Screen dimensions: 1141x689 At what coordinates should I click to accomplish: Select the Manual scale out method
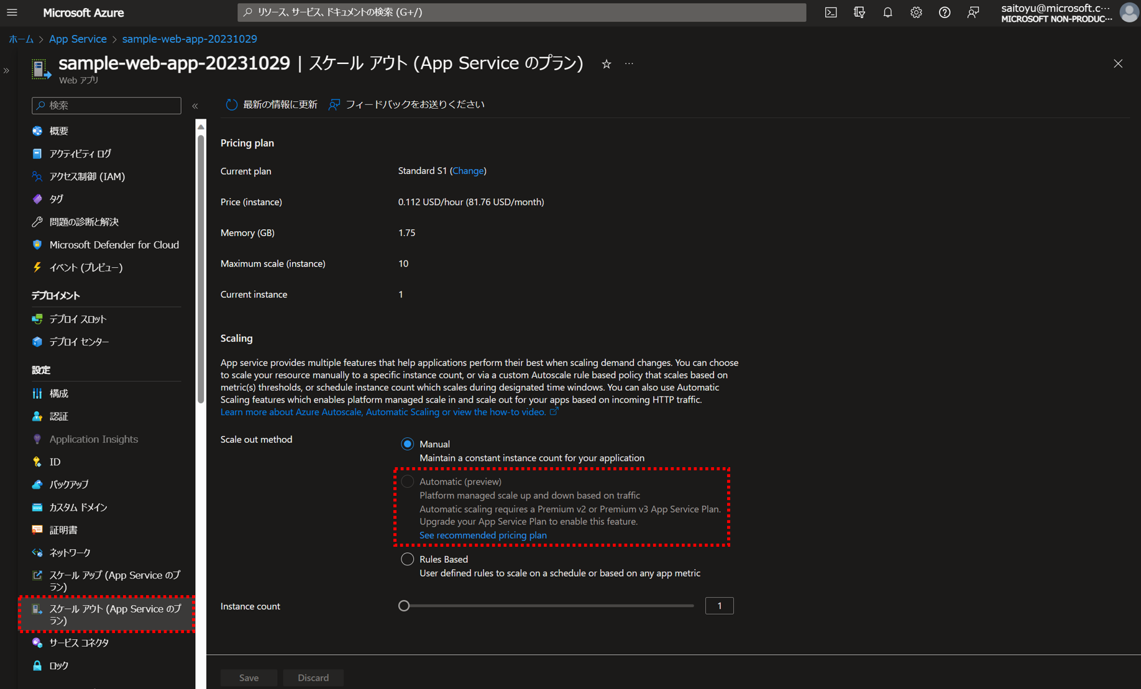pos(407,444)
